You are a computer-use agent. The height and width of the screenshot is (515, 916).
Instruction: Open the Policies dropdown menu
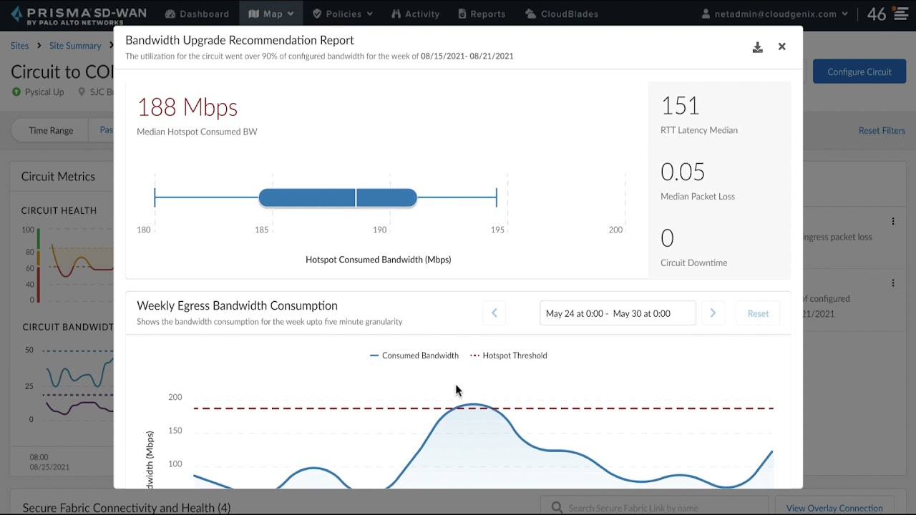pos(343,14)
